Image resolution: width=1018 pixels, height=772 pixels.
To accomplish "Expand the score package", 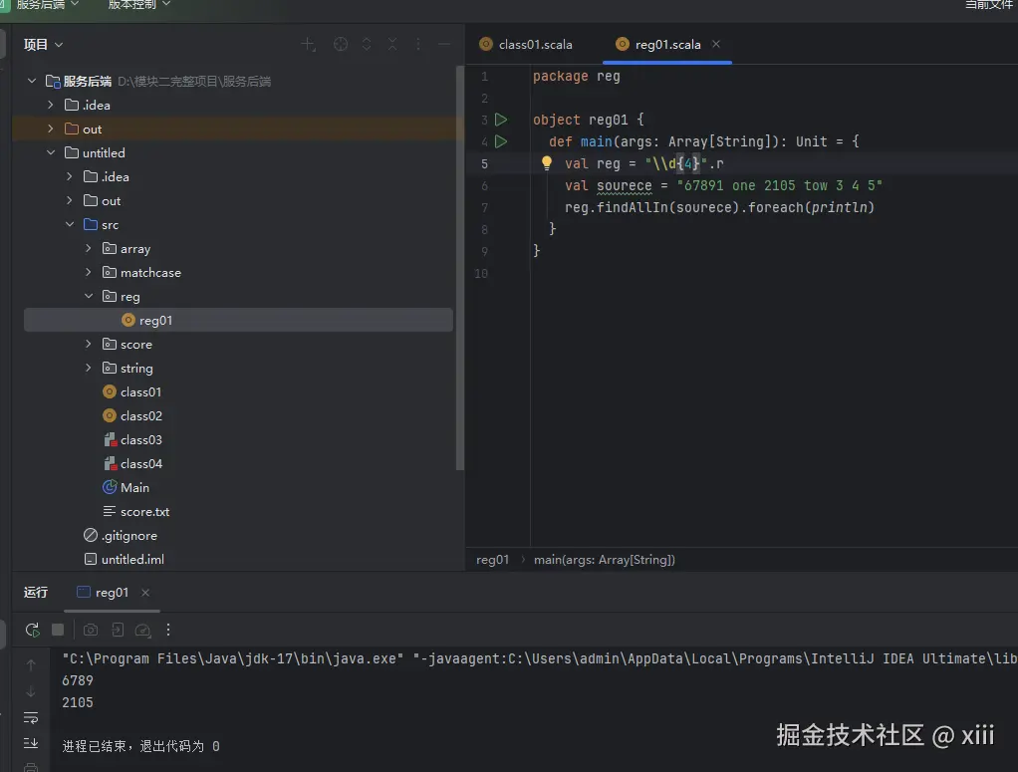I will coord(89,344).
